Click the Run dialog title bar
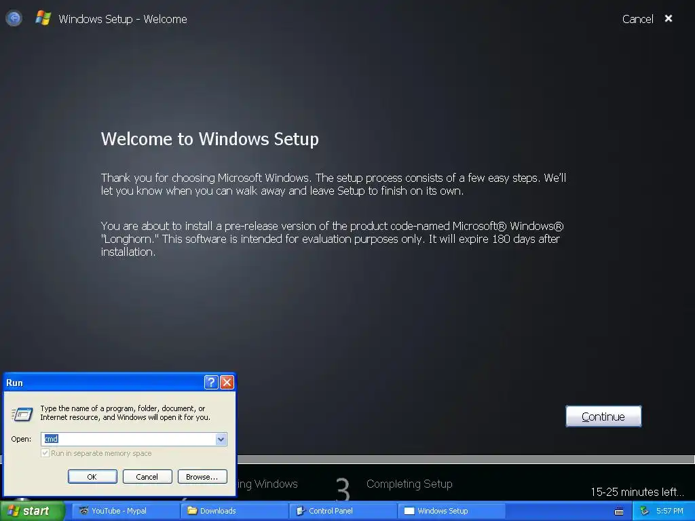Viewport: 695px width, 521px height. (104, 383)
